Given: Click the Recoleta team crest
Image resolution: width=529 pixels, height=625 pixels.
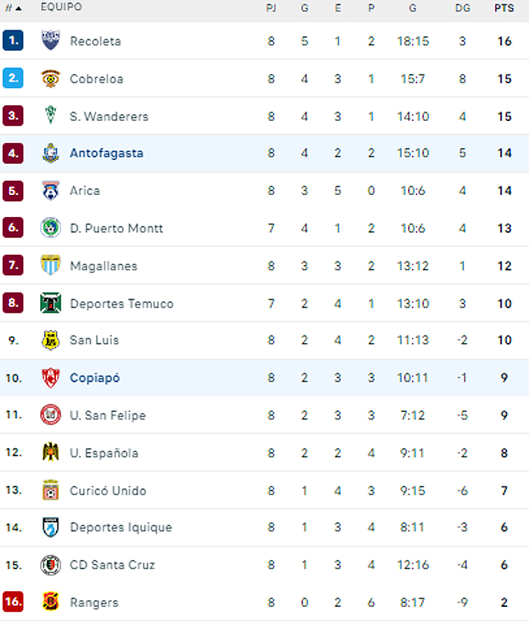Looking at the screenshot, I should (x=51, y=41).
